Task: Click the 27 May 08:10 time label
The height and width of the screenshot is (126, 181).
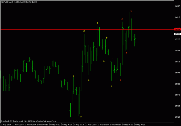Action: [115, 125]
